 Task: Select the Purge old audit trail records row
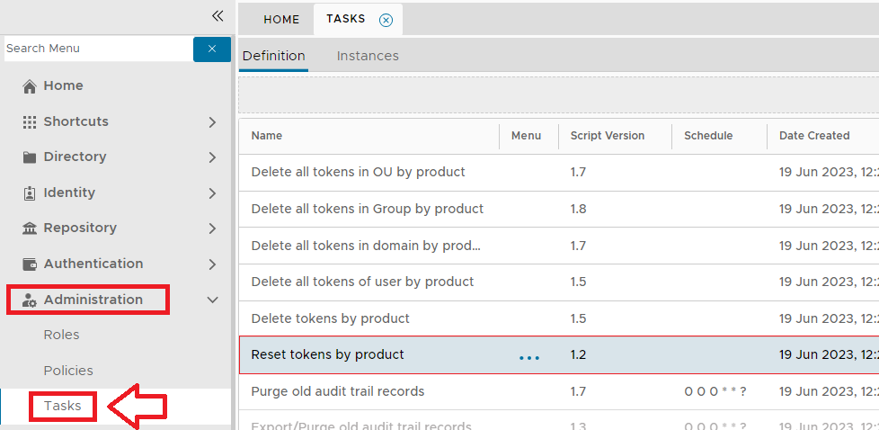coord(338,391)
